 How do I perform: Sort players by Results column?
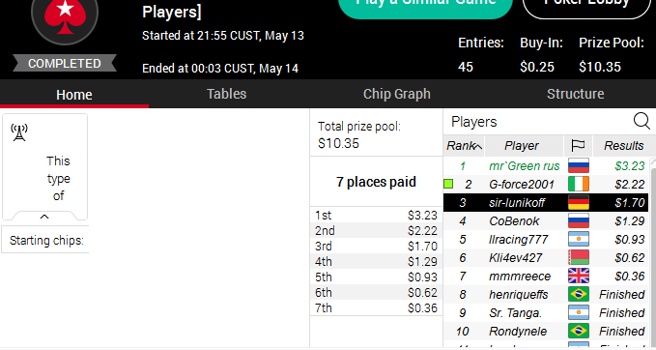(x=623, y=146)
